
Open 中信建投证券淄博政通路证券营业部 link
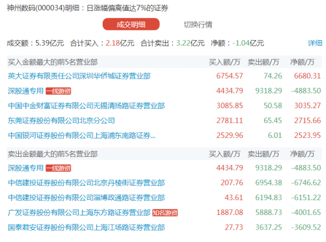86,198
